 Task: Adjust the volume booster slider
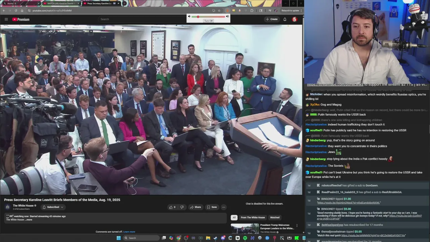[208, 16]
